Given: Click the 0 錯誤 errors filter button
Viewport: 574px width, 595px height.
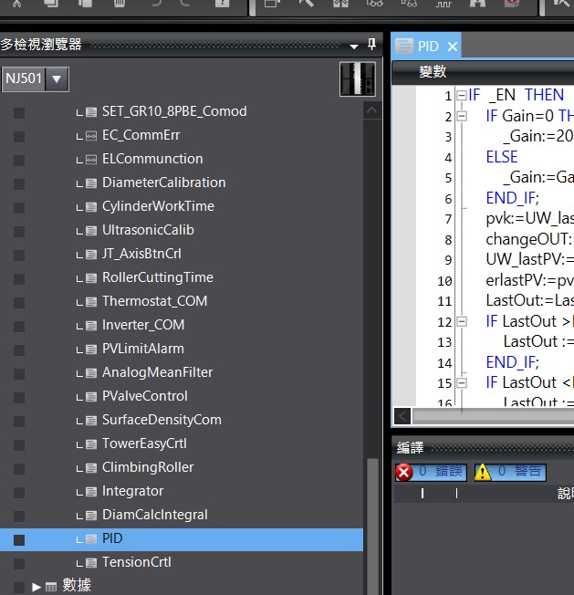Looking at the screenshot, I should click(x=431, y=472).
